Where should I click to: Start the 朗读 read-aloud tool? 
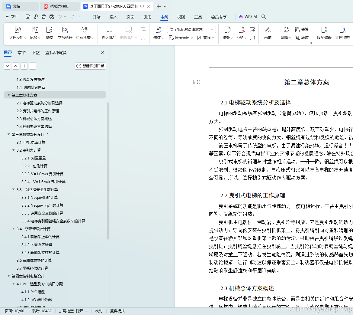[x=49, y=33]
